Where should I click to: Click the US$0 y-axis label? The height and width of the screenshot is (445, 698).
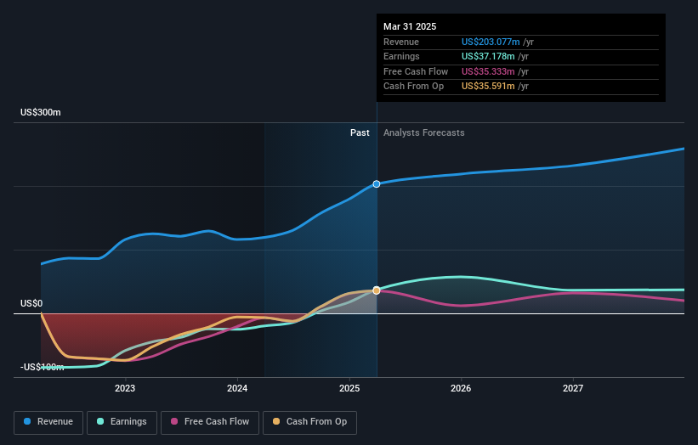[x=31, y=304]
